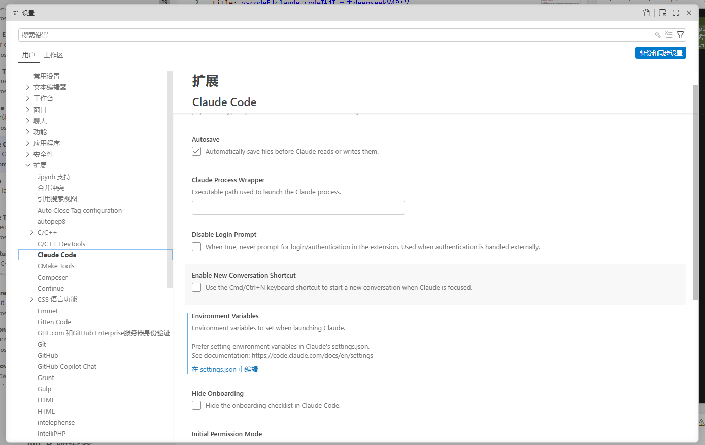
Task: Click the Claude Process Wrapper path field
Action: pos(298,208)
